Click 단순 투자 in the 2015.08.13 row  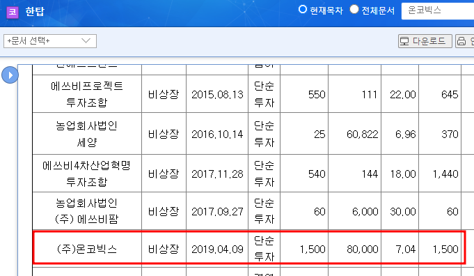[264, 94]
